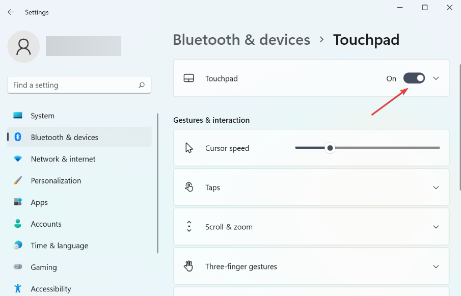
Task: Click the Accessibility figure icon
Action: (x=18, y=288)
